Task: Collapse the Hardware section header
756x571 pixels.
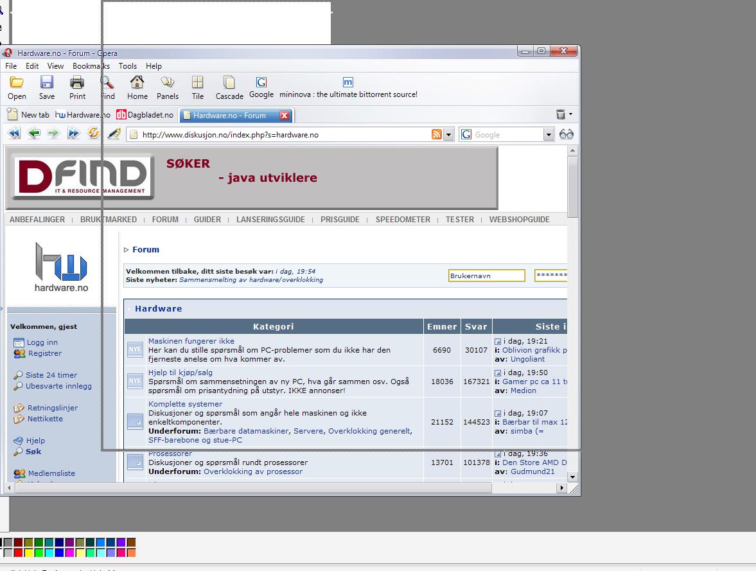Action: point(346,309)
